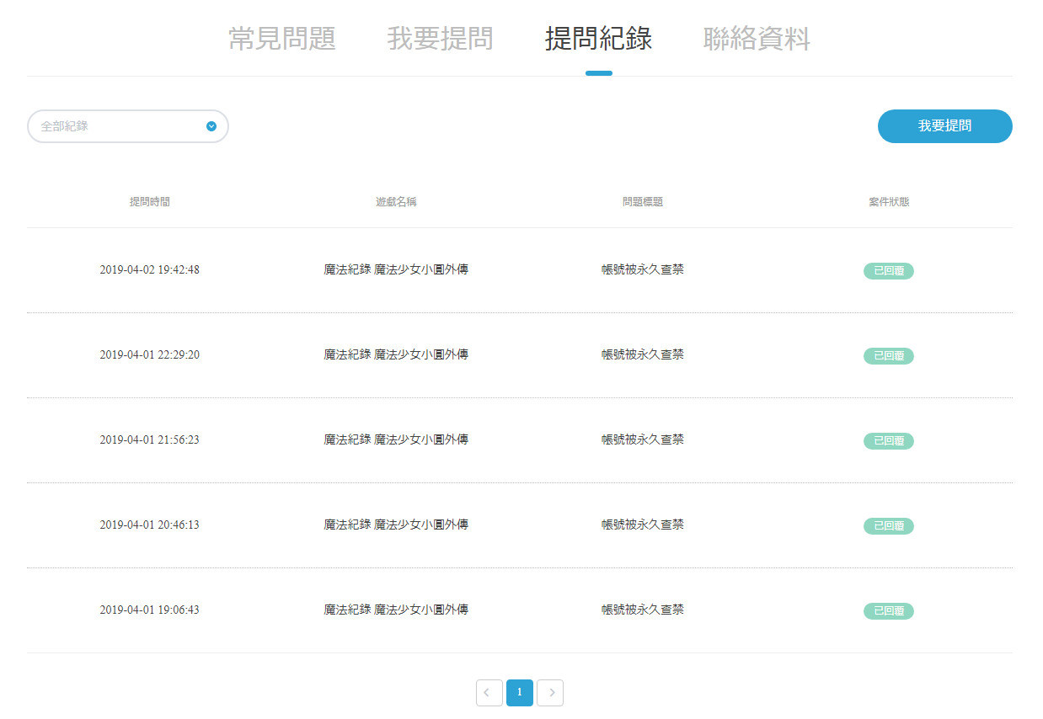Switch to the 我要提問 tab
1043x719 pixels.
[440, 39]
